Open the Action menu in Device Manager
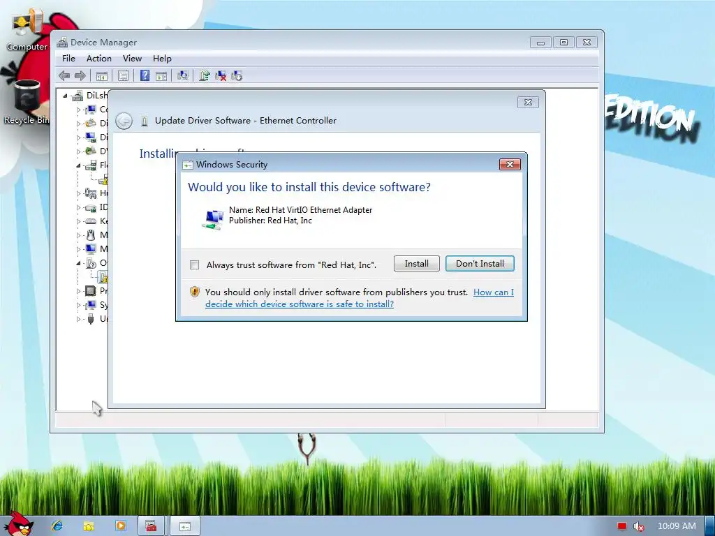The height and width of the screenshot is (536, 715). point(99,59)
